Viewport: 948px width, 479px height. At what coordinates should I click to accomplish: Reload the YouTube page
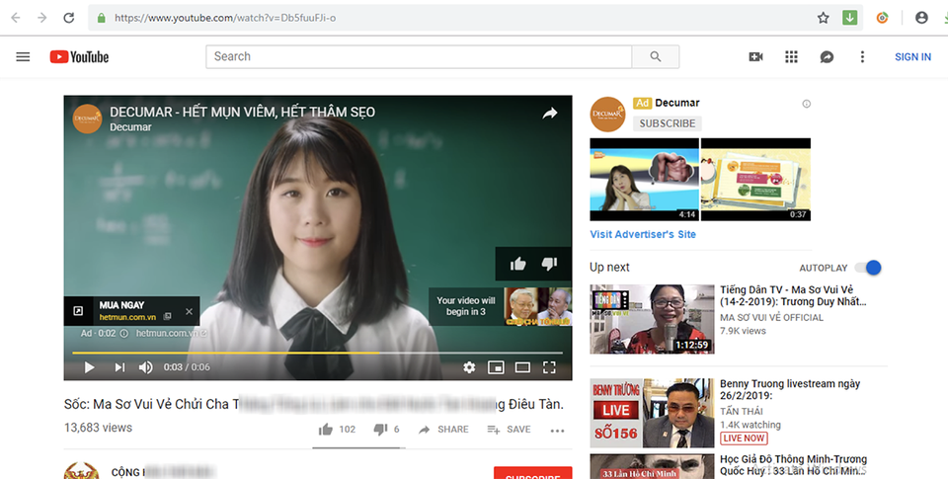click(69, 18)
